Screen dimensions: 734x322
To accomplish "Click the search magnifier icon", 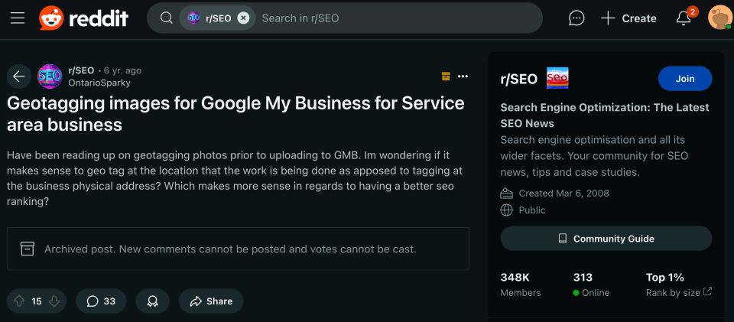I will 166,18.
